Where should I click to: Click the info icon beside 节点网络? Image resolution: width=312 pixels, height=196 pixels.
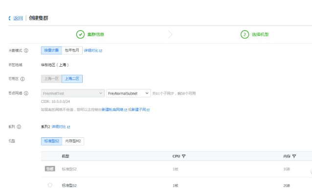pyautogui.click(x=26, y=93)
